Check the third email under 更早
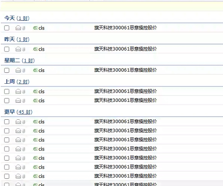Screen dimensions: 223x186 pos(7,140)
